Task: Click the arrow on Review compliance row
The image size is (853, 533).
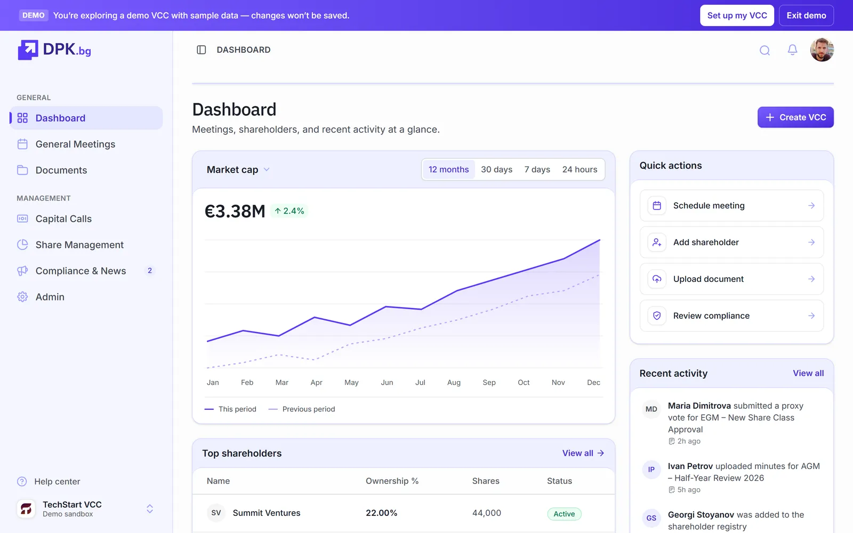Action: tap(811, 316)
